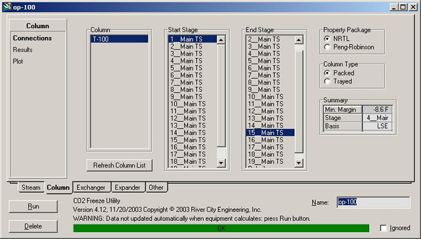Click the Min. Margin value -8.6 F
This screenshot has width=421, height=239.
pyautogui.click(x=378, y=109)
